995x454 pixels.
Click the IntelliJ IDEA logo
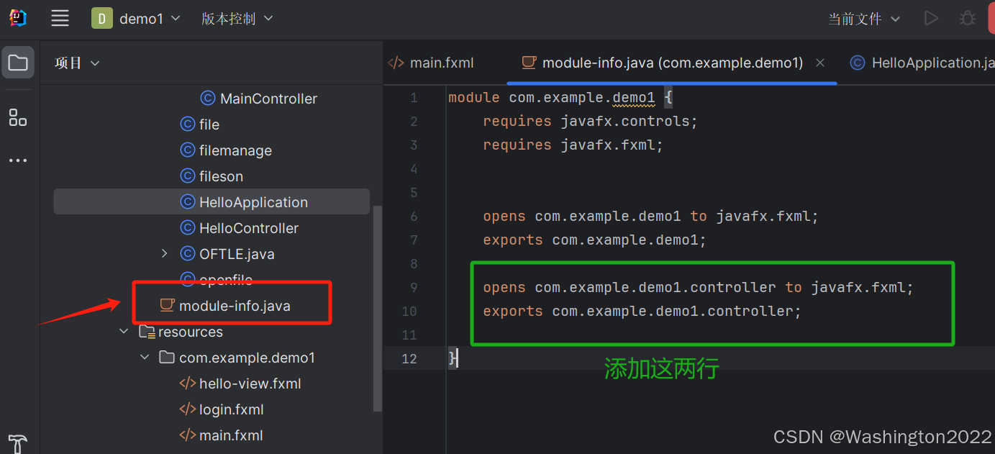pos(17,18)
